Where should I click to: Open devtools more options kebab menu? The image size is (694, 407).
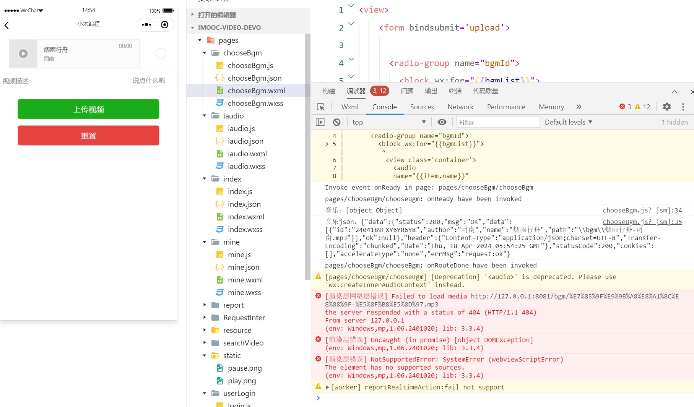(683, 107)
